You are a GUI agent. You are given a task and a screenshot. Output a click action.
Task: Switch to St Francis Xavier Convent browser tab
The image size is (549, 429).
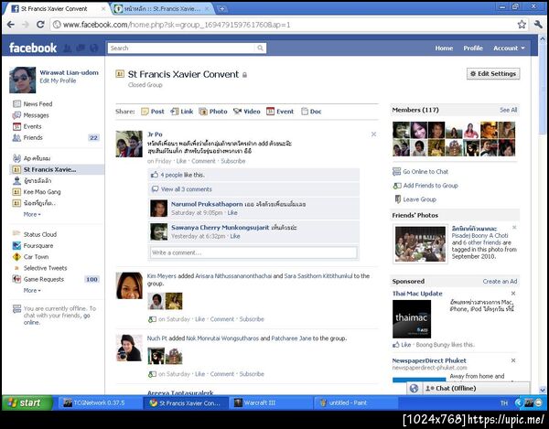tap(56, 9)
